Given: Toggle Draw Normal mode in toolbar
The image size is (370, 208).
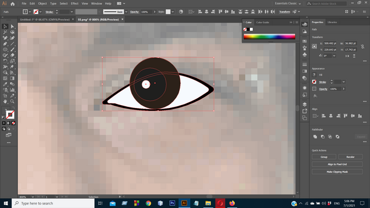Looking at the screenshot, I should (4, 129).
